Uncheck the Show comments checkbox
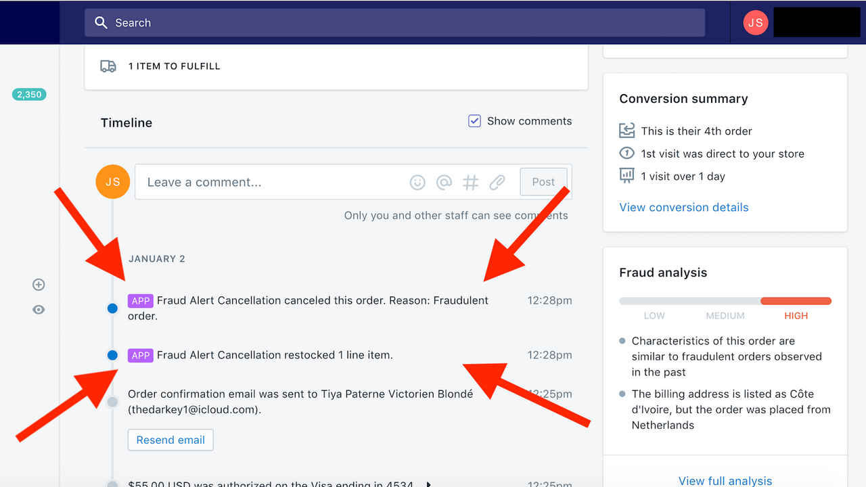 click(x=474, y=121)
